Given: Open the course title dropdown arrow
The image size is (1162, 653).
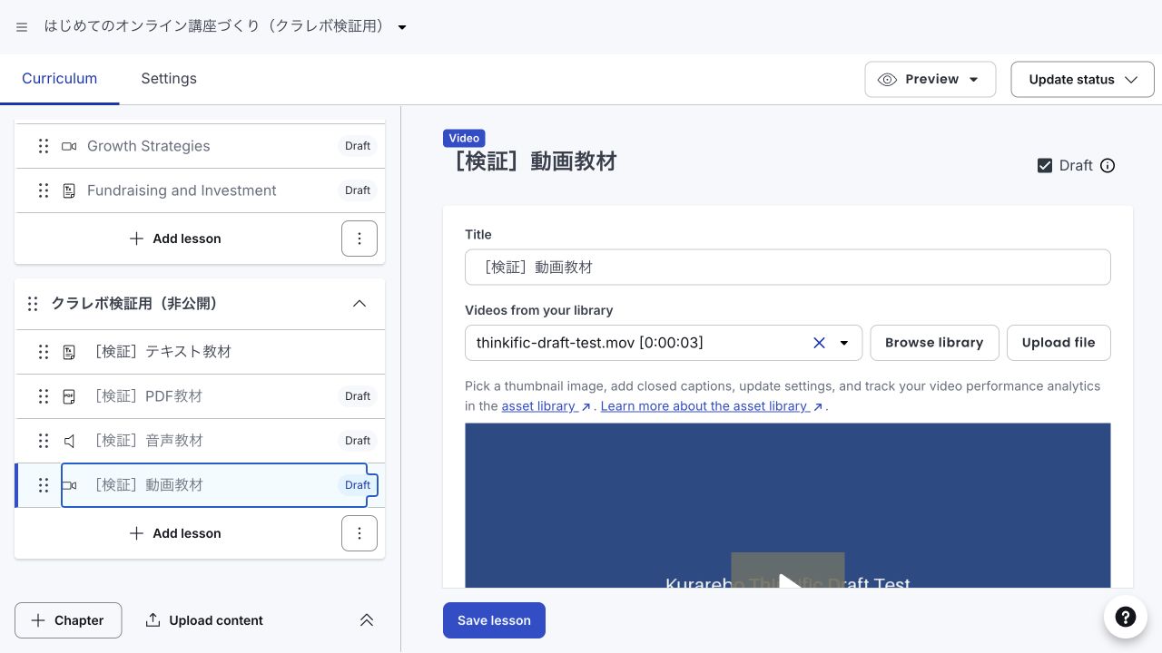Looking at the screenshot, I should pos(402,27).
